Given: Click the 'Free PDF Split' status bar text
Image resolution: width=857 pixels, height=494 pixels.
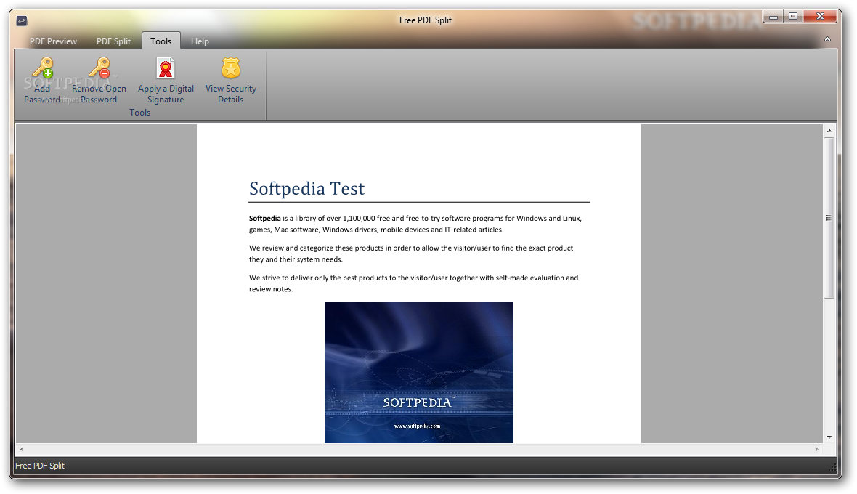Looking at the screenshot, I should click(40, 466).
